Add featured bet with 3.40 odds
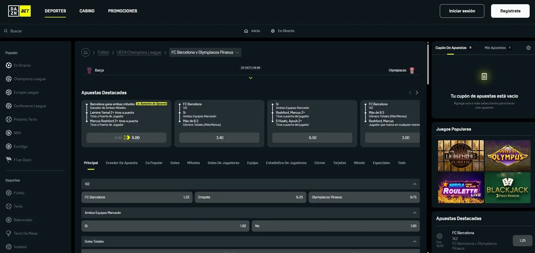The height and width of the screenshot is (253, 535). tap(219, 138)
